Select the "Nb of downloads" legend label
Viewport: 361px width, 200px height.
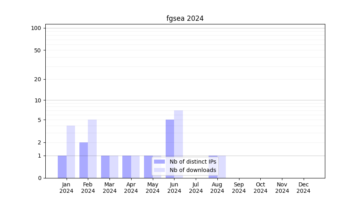[x=193, y=170]
